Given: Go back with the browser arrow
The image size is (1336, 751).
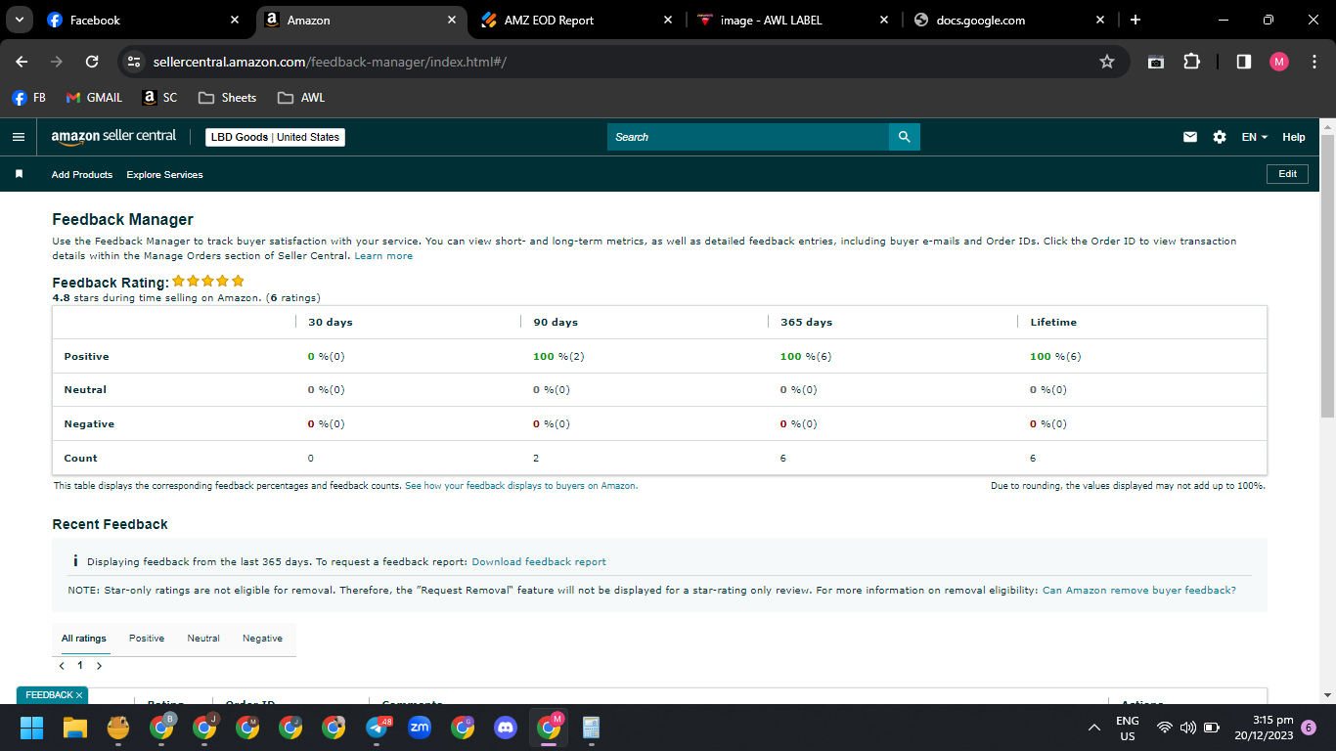Looking at the screenshot, I should (22, 62).
